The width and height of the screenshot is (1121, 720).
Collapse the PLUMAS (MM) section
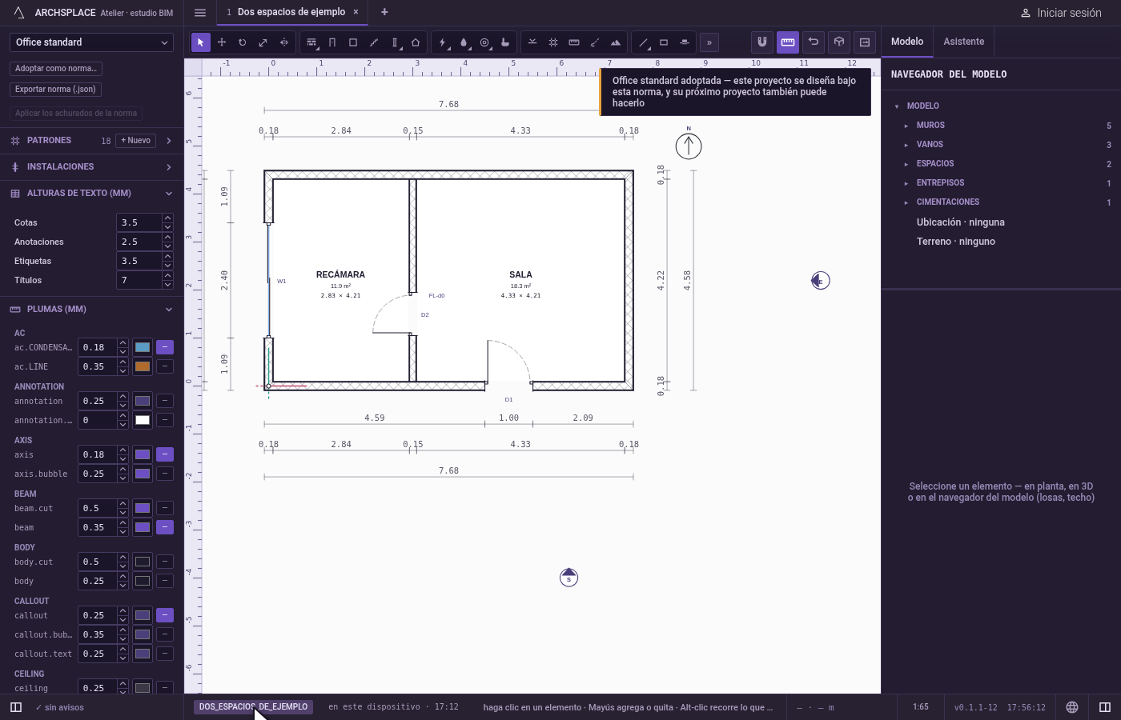(169, 309)
